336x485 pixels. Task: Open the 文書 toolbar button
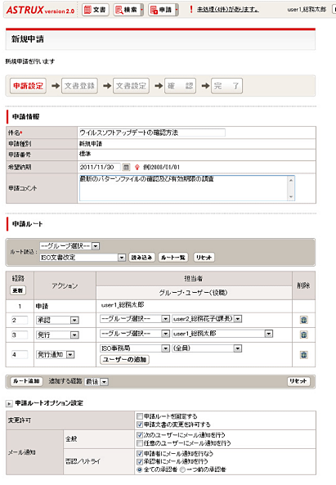click(95, 10)
